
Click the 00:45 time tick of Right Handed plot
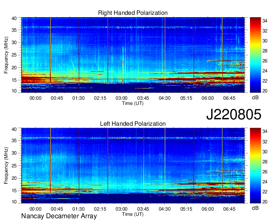(57, 98)
